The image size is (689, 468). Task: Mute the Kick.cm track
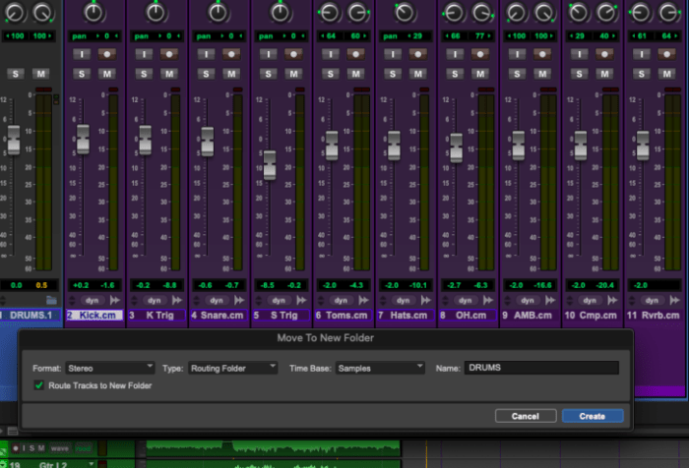coord(106,74)
